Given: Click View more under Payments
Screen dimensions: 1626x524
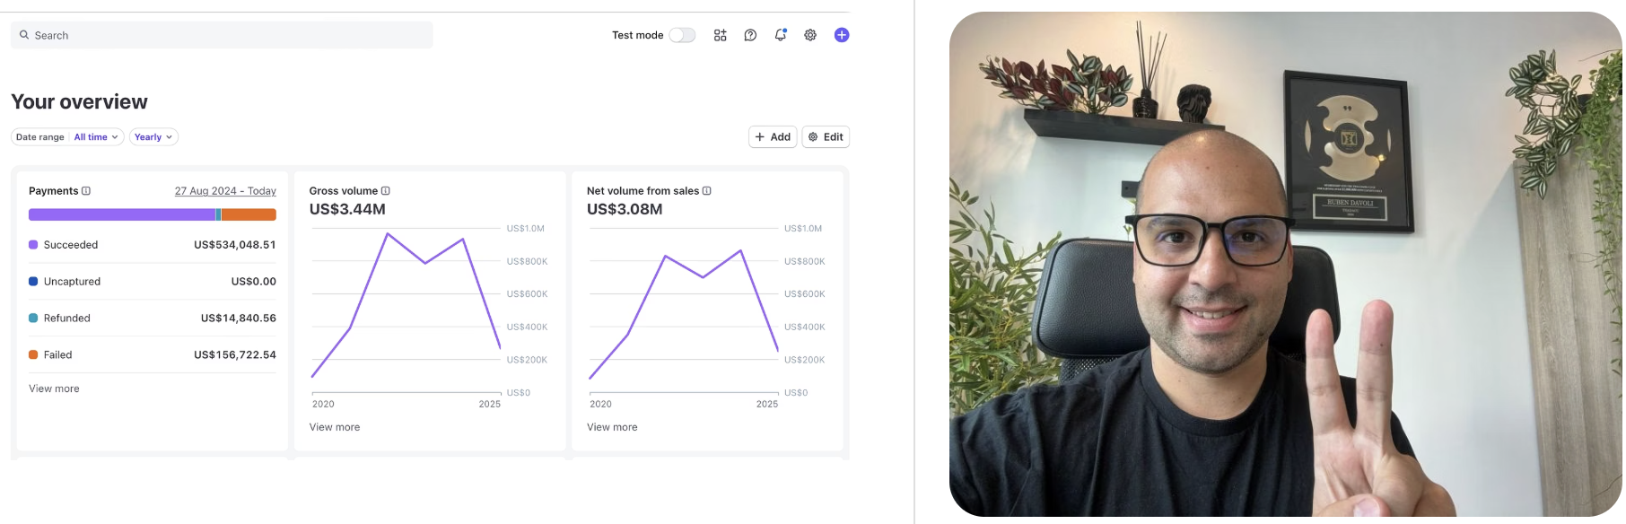Looking at the screenshot, I should point(54,389).
